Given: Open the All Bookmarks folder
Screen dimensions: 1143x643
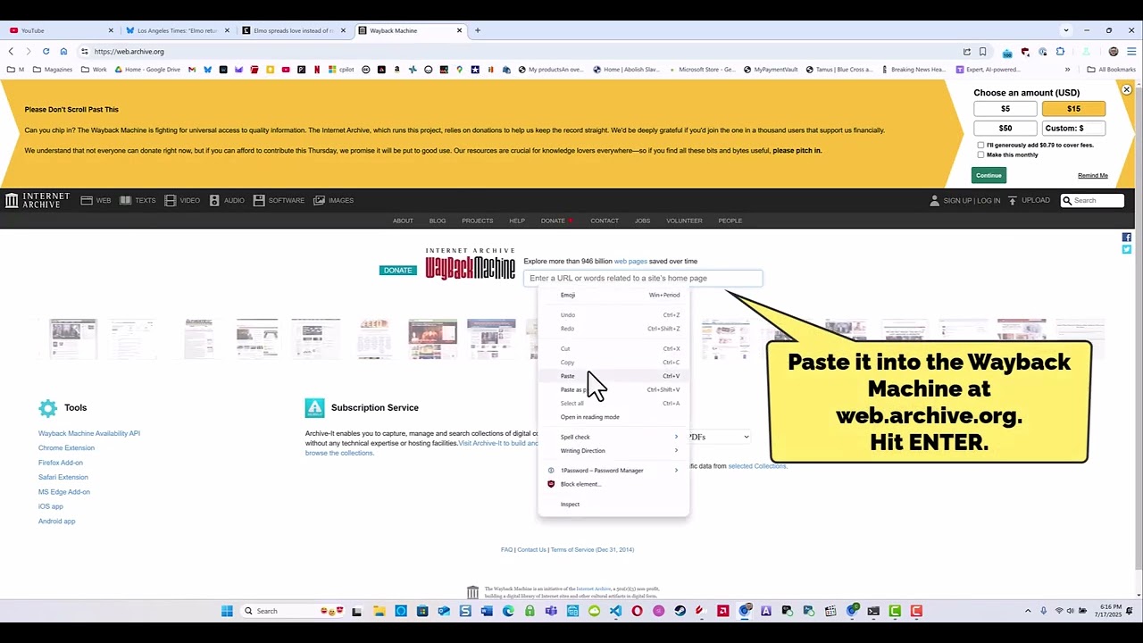Looking at the screenshot, I should (1111, 69).
